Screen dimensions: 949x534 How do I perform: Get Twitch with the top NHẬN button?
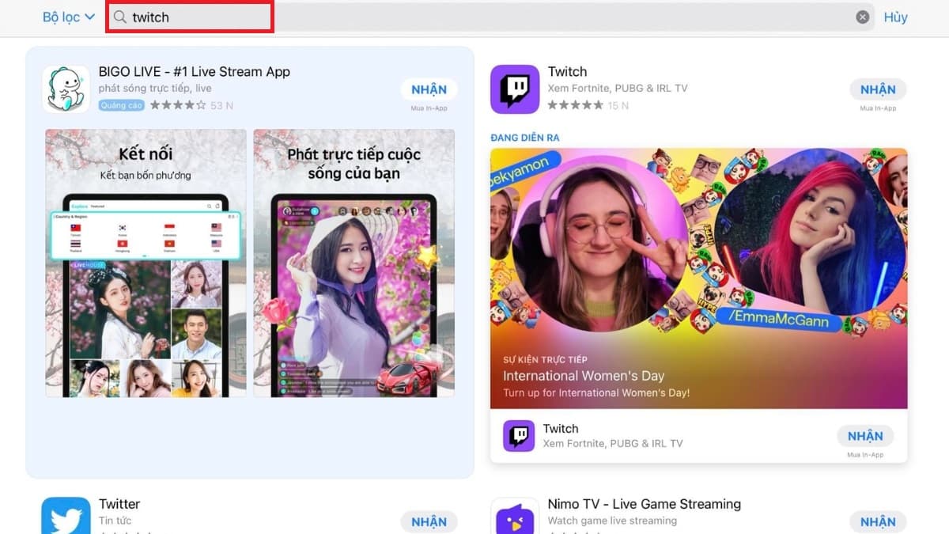[878, 89]
